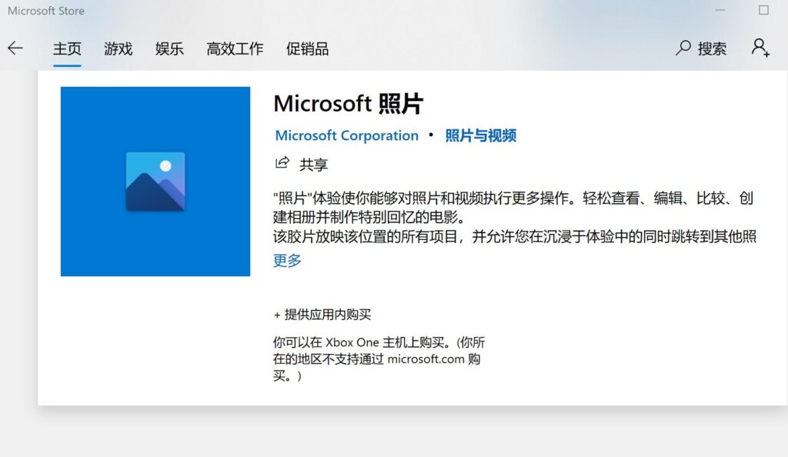The width and height of the screenshot is (788, 457).
Task: Open the user account sign-in icon
Action: pyautogui.click(x=760, y=48)
